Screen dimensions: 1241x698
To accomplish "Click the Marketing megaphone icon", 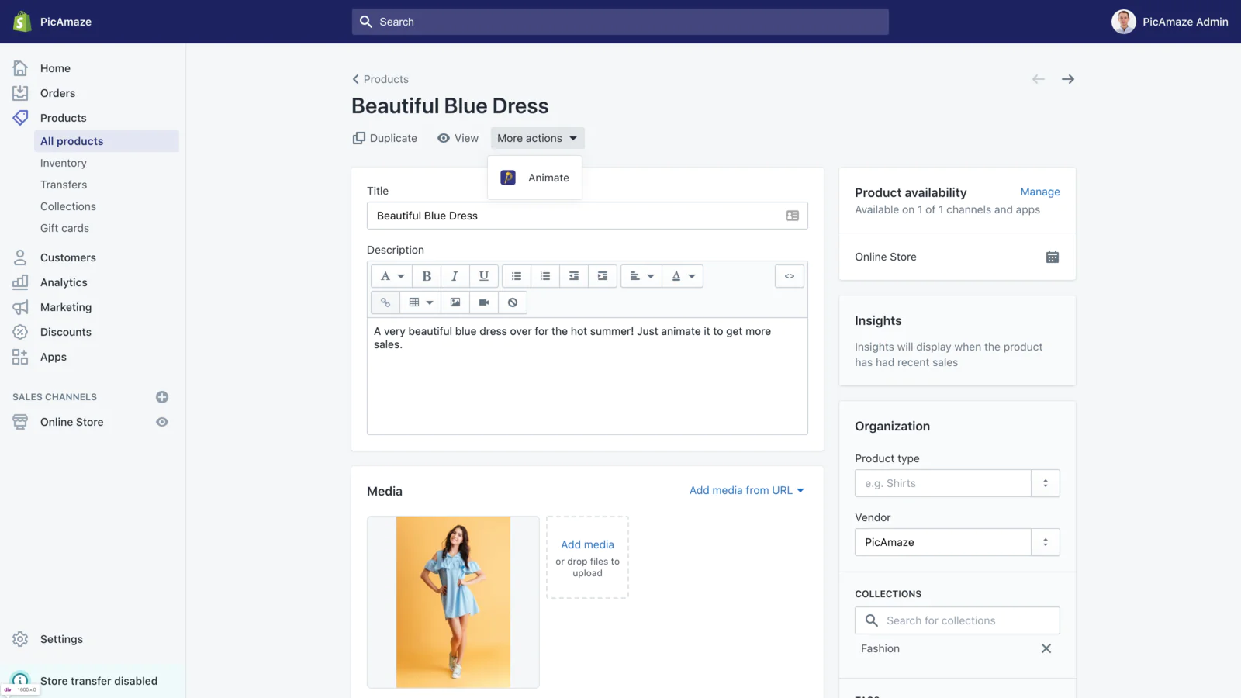I will 20,307.
